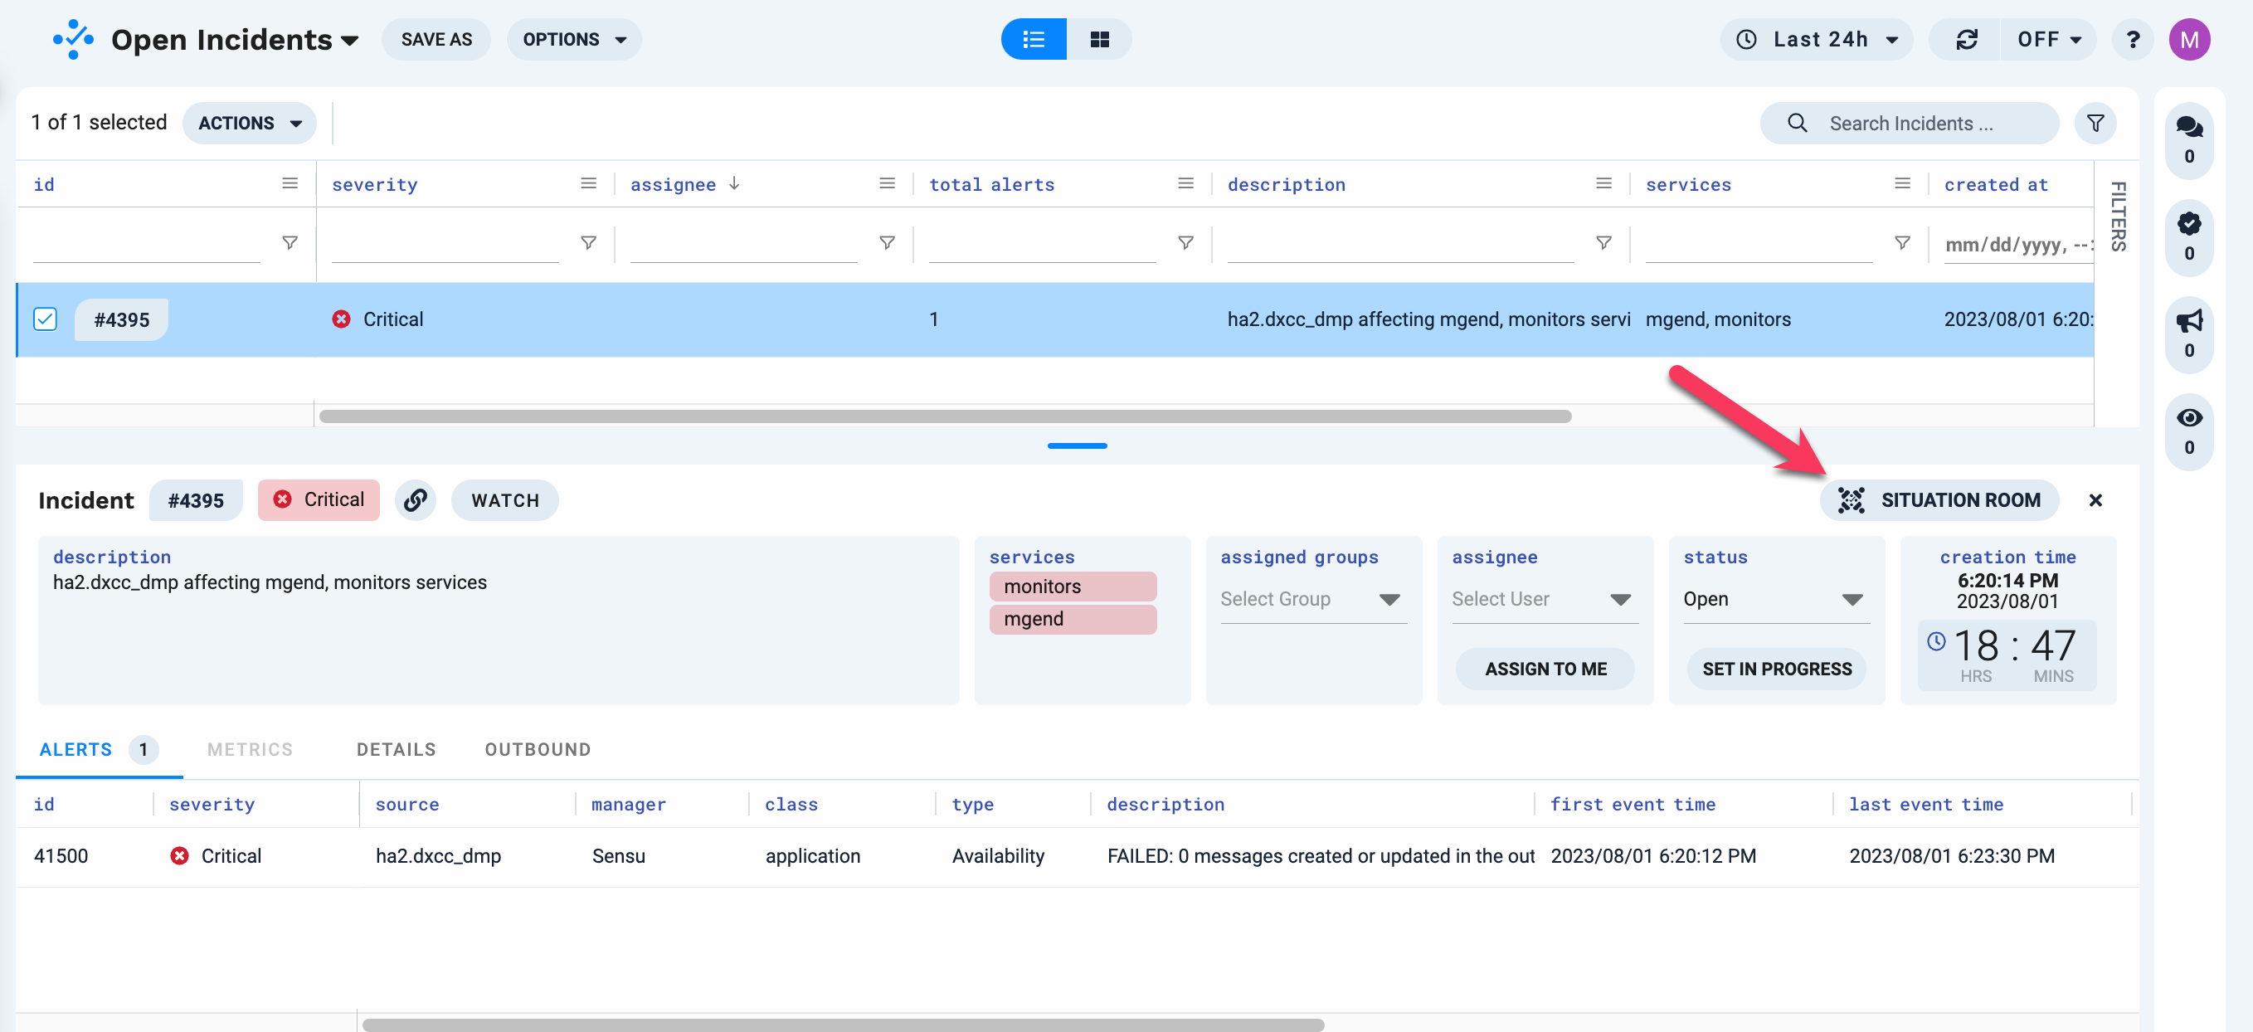Switch to the Details tab
This screenshot has height=1032, width=2253.
tap(397, 749)
